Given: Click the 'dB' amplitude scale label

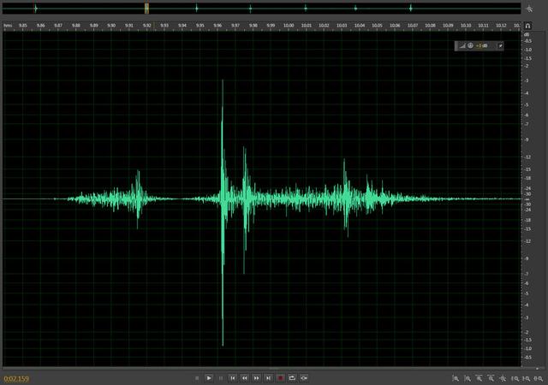Looking at the screenshot, I should pos(527,34).
